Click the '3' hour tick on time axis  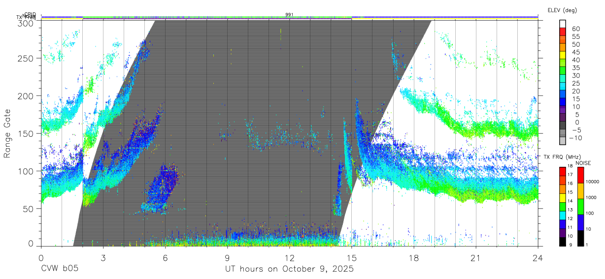pyautogui.click(x=103, y=258)
